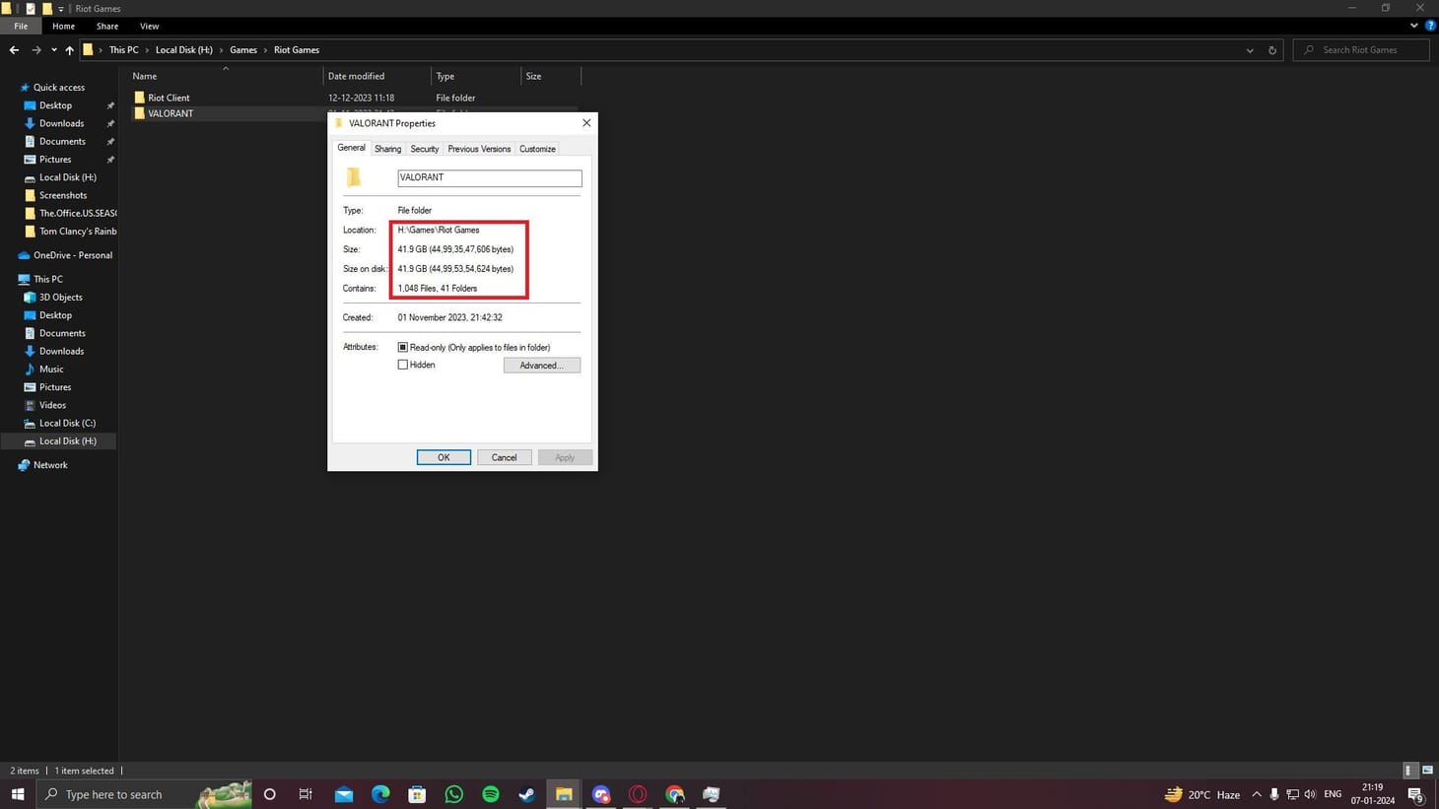This screenshot has height=809, width=1439.
Task: Launch Google Chrome from the taskbar
Action: tap(674, 794)
